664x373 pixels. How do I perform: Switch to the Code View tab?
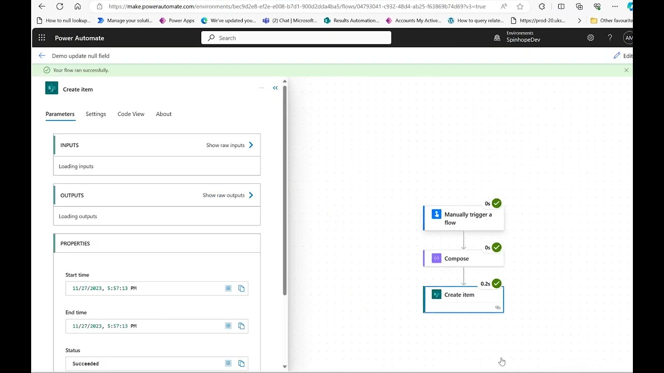pyautogui.click(x=131, y=114)
